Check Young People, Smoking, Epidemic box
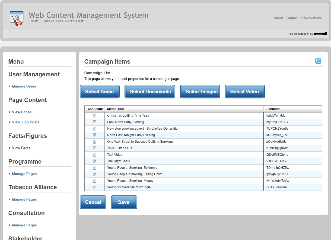331x240 pixels. tap(94, 168)
